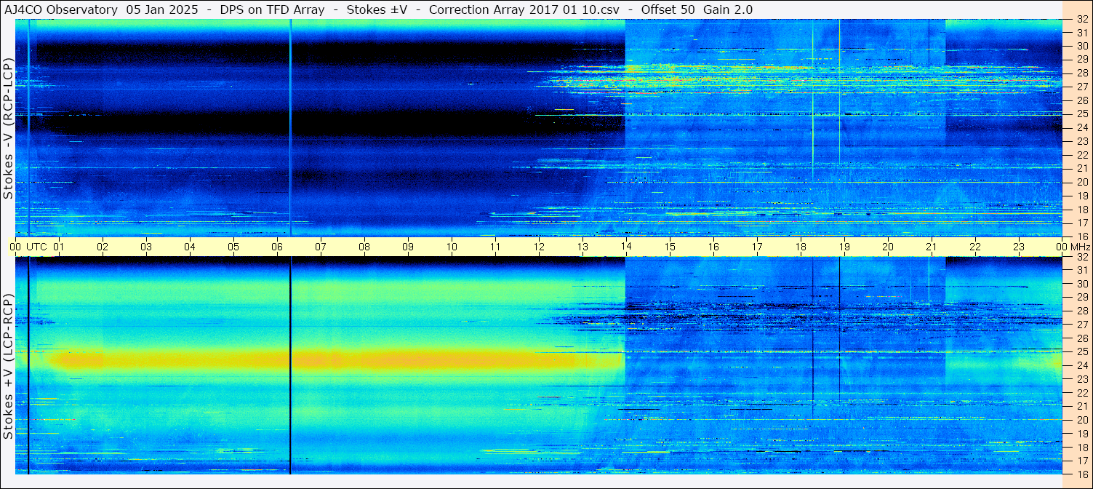
Task: Click the 22 MHz tick of Stokes -V panel
Action: click(1081, 155)
